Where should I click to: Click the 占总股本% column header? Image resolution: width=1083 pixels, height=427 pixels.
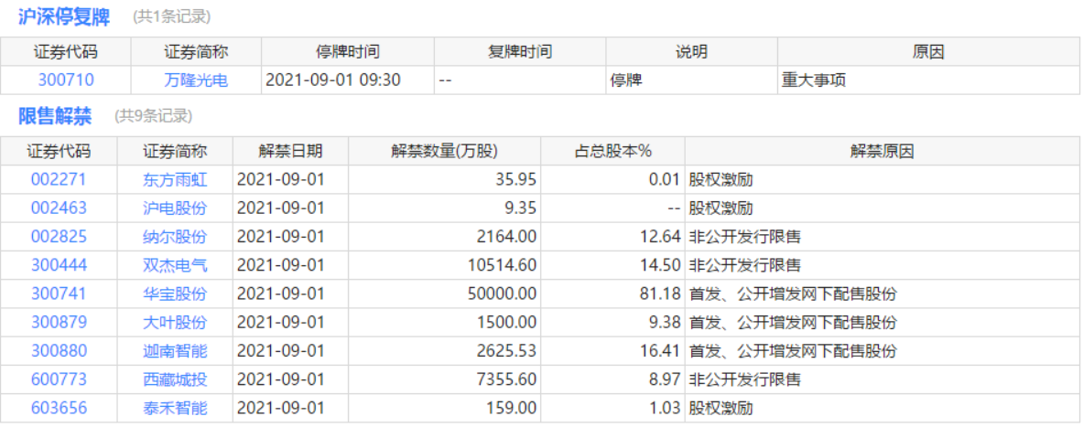(612, 152)
